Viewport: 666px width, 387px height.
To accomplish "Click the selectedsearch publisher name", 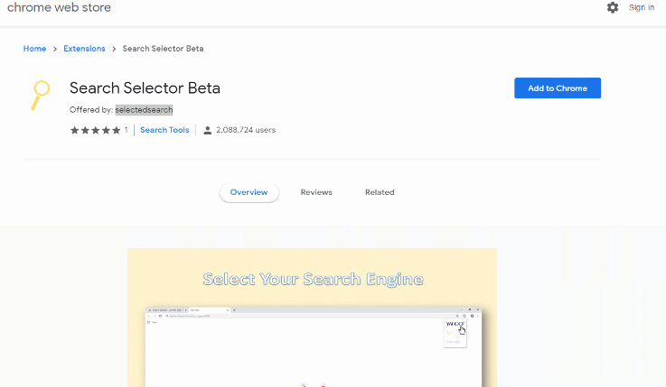I will tap(144, 110).
